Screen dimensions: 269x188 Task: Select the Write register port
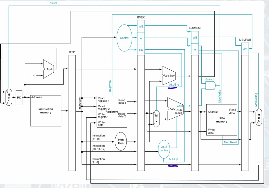(x=103, y=116)
